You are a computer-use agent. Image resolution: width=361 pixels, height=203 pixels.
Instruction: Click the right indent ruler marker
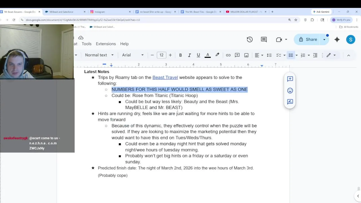click(x=262, y=66)
